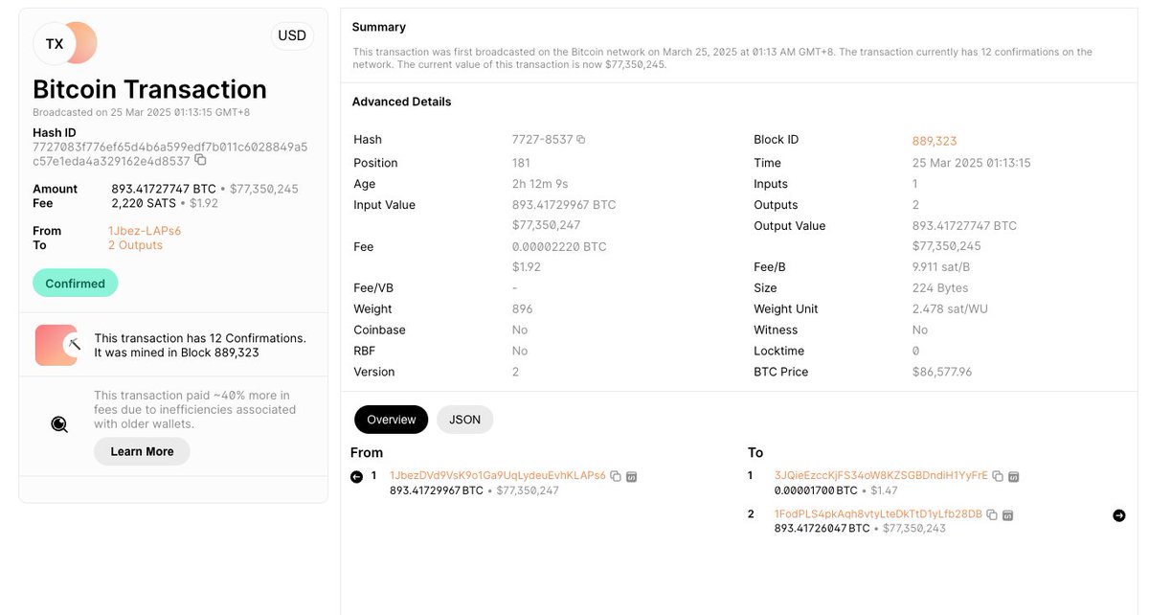Show QR code for 1FodPLS4pk output address
Image resolution: width=1149 pixels, height=615 pixels.
1007,514
